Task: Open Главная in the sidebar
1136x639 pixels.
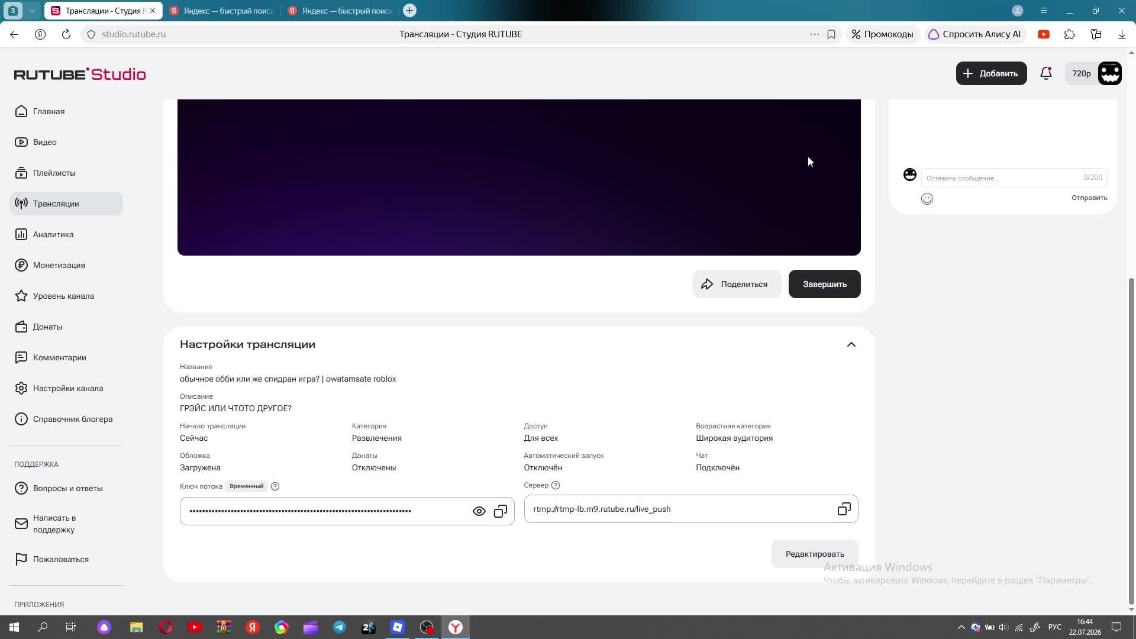Action: coord(66,111)
